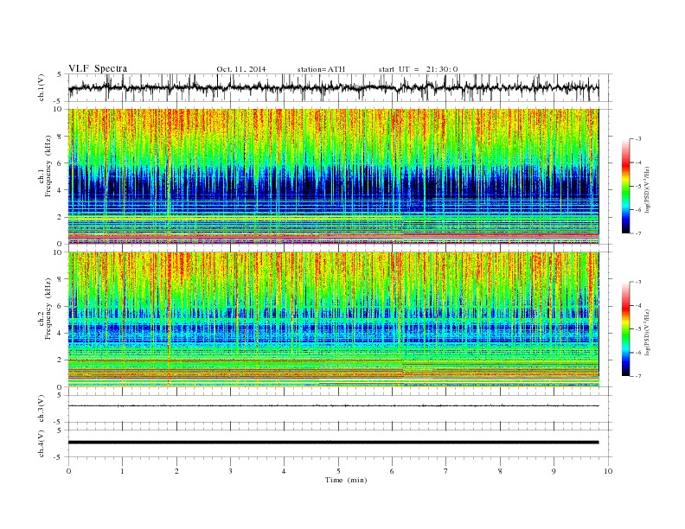
Task: Click the 2 kHz tick of ch.2 spectrogram
Action: [61, 360]
